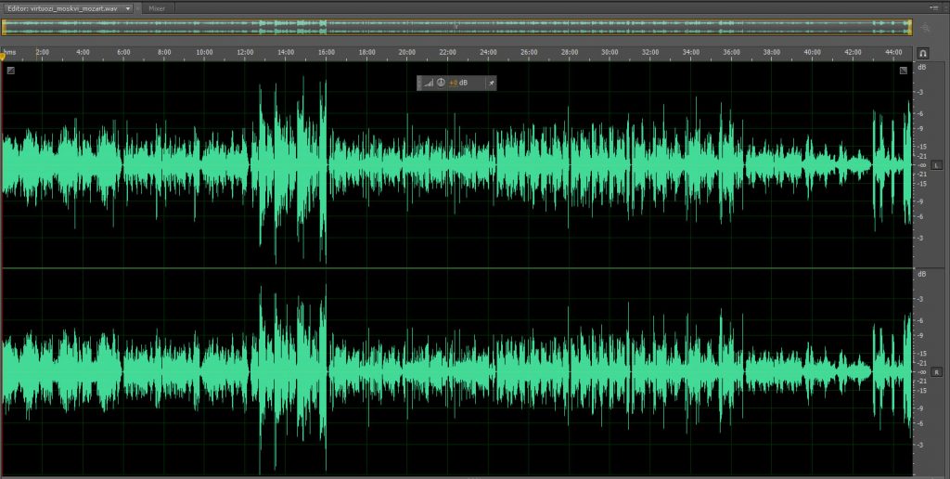
Task: Click the 16:00 mark on the timeline ruler
Action: tap(326, 53)
